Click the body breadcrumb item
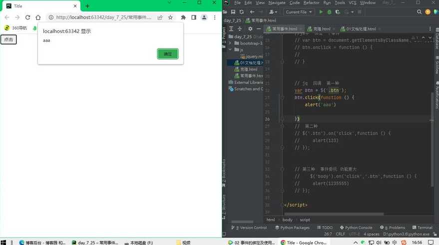This screenshot has height=245, width=439. (x=287, y=220)
